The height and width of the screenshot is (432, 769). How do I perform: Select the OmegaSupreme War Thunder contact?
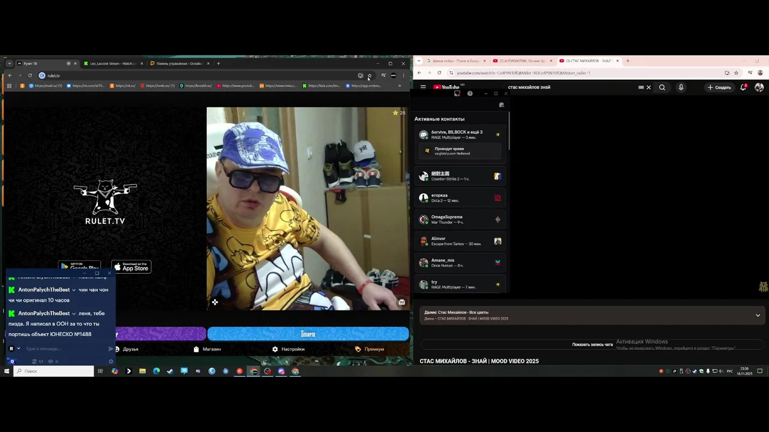coord(460,219)
